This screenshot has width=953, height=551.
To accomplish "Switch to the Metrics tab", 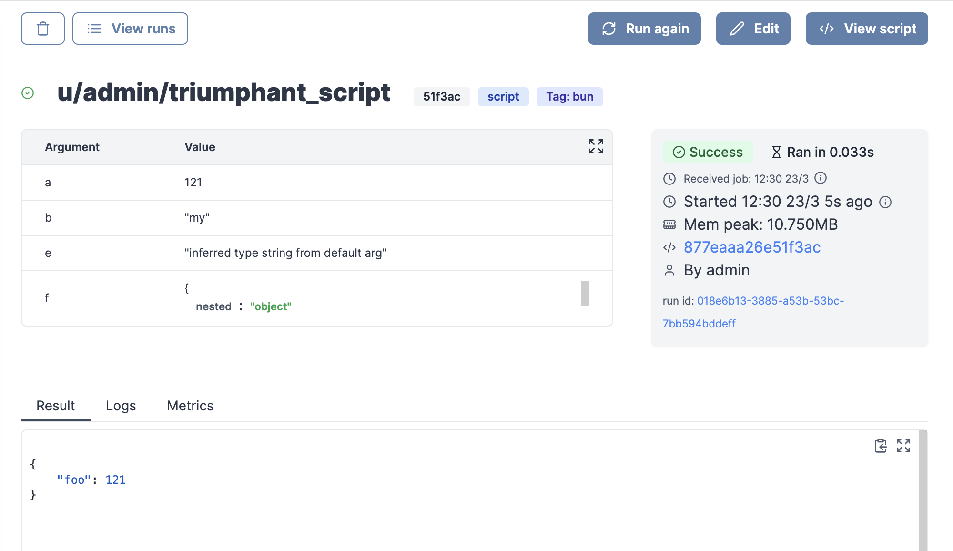I will pyautogui.click(x=190, y=406).
